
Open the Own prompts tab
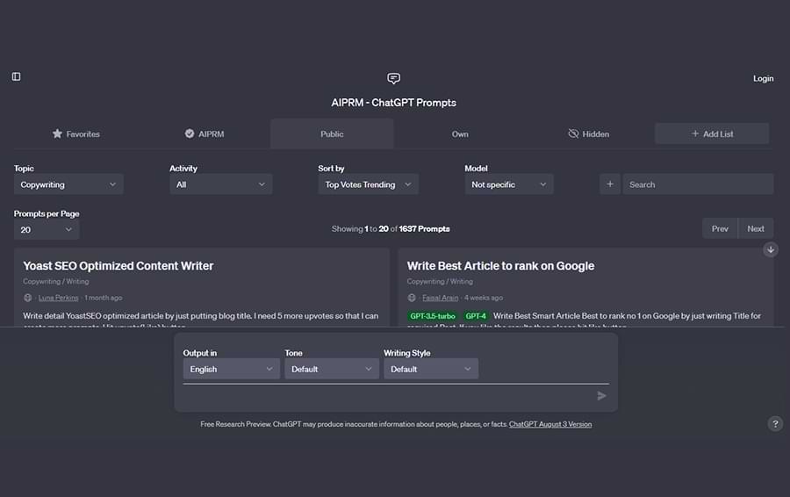(x=460, y=134)
